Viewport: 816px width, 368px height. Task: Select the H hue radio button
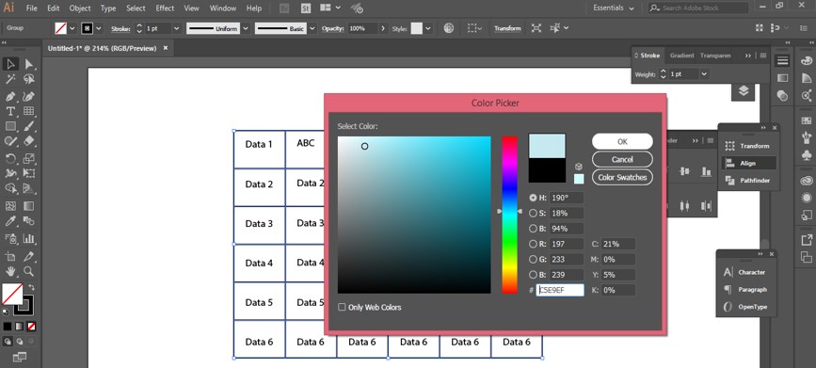(533, 198)
